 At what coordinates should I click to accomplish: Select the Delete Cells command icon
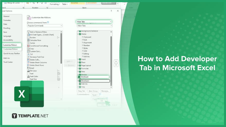[28, 60]
